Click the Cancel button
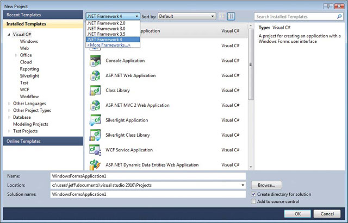348x223 pixels. pyautogui.click(x=327, y=214)
